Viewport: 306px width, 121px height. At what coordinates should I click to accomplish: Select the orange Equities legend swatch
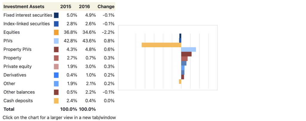pyautogui.click(x=56, y=32)
